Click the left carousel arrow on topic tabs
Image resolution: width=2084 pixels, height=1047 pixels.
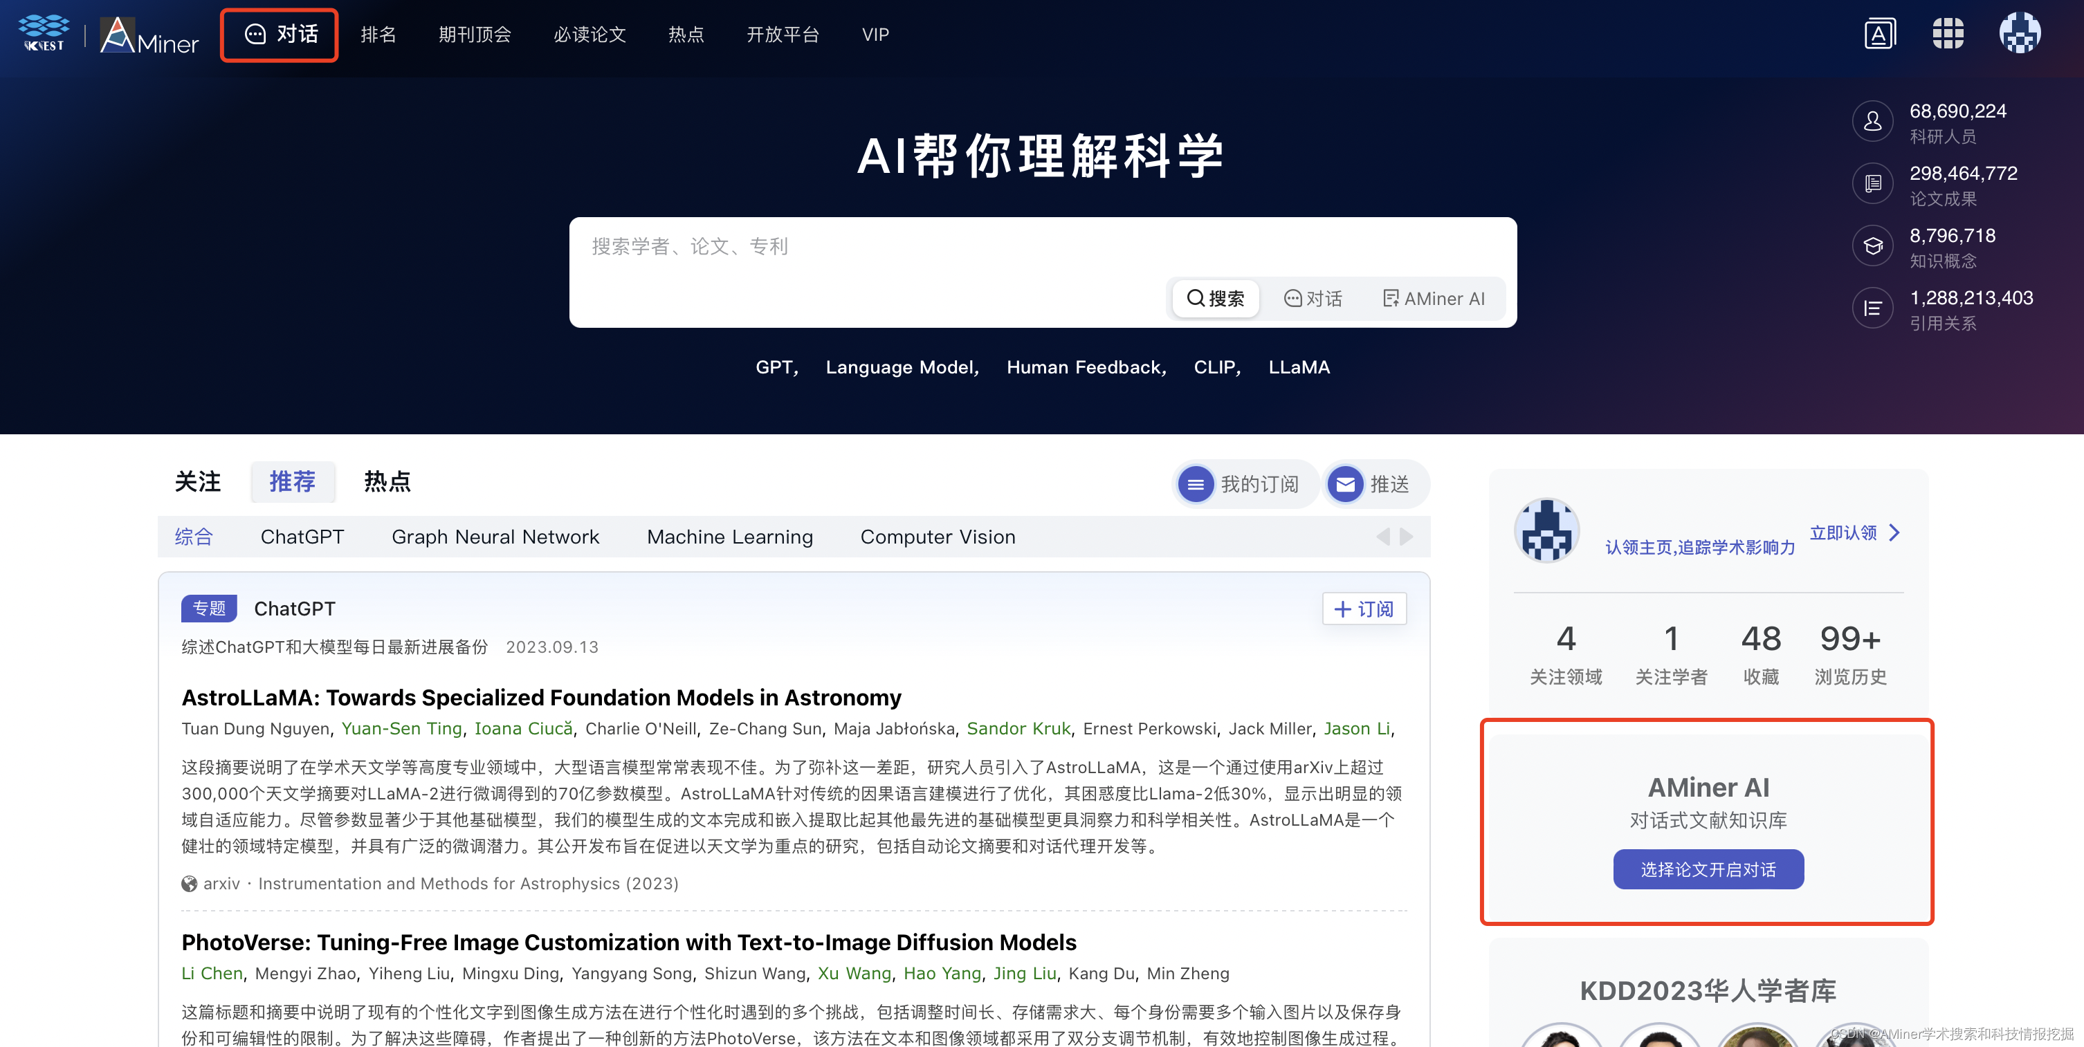pos(1382,536)
